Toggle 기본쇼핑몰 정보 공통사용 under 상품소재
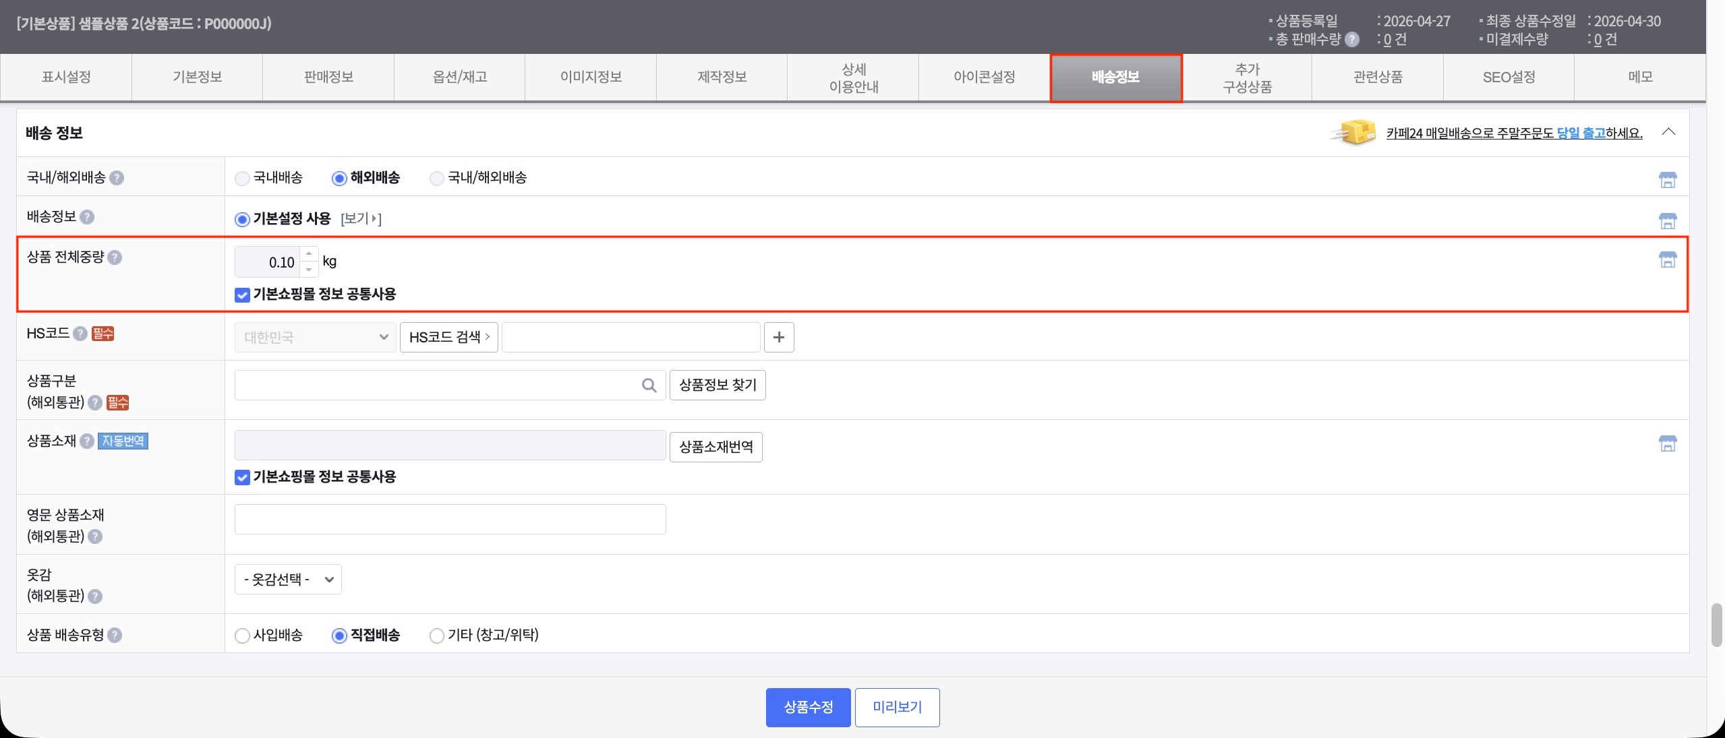This screenshot has width=1725, height=738. pos(242,478)
